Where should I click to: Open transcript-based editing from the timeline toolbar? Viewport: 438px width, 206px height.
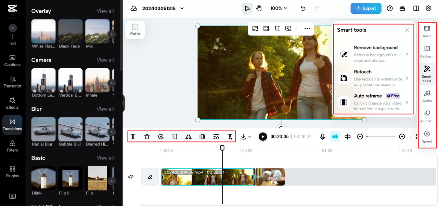pos(216,137)
